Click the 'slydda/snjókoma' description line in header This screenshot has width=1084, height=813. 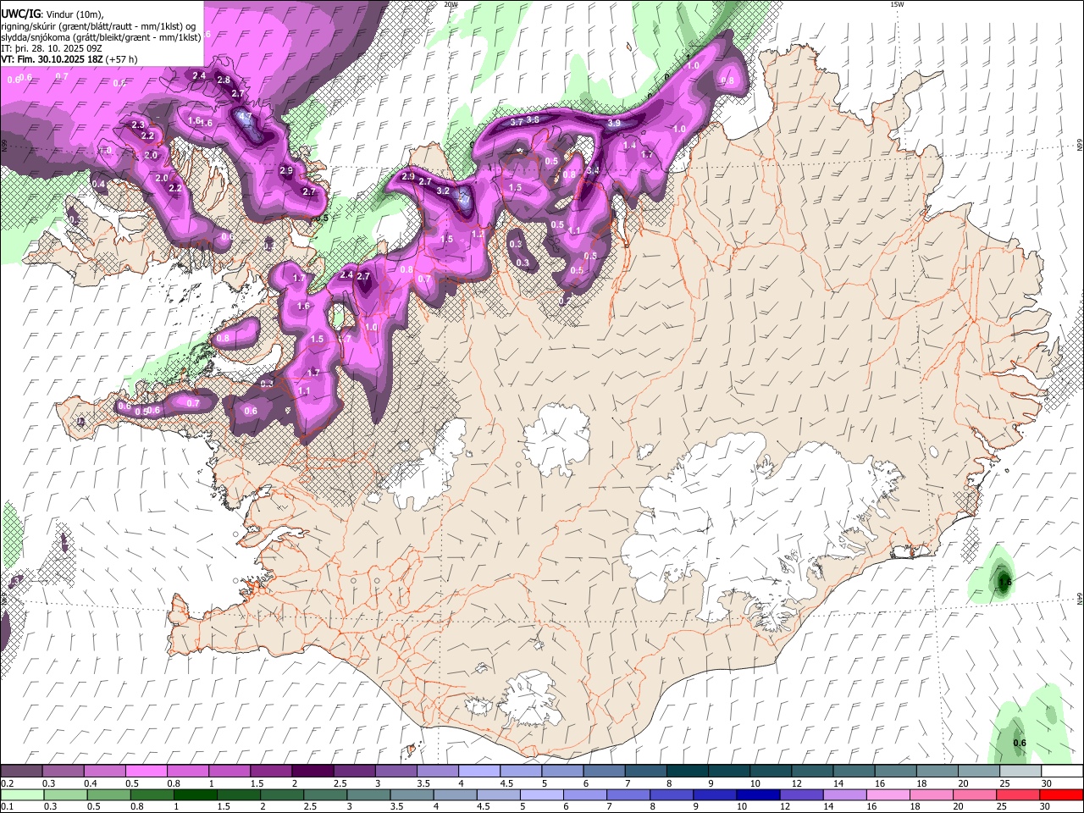click(x=102, y=37)
